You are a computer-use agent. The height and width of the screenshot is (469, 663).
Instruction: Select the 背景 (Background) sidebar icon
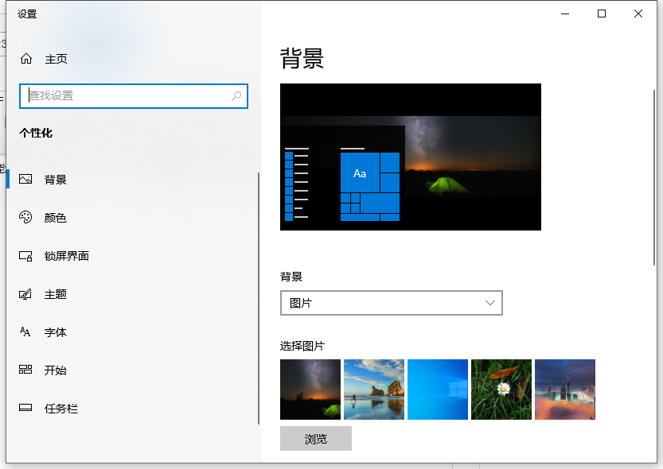25,180
